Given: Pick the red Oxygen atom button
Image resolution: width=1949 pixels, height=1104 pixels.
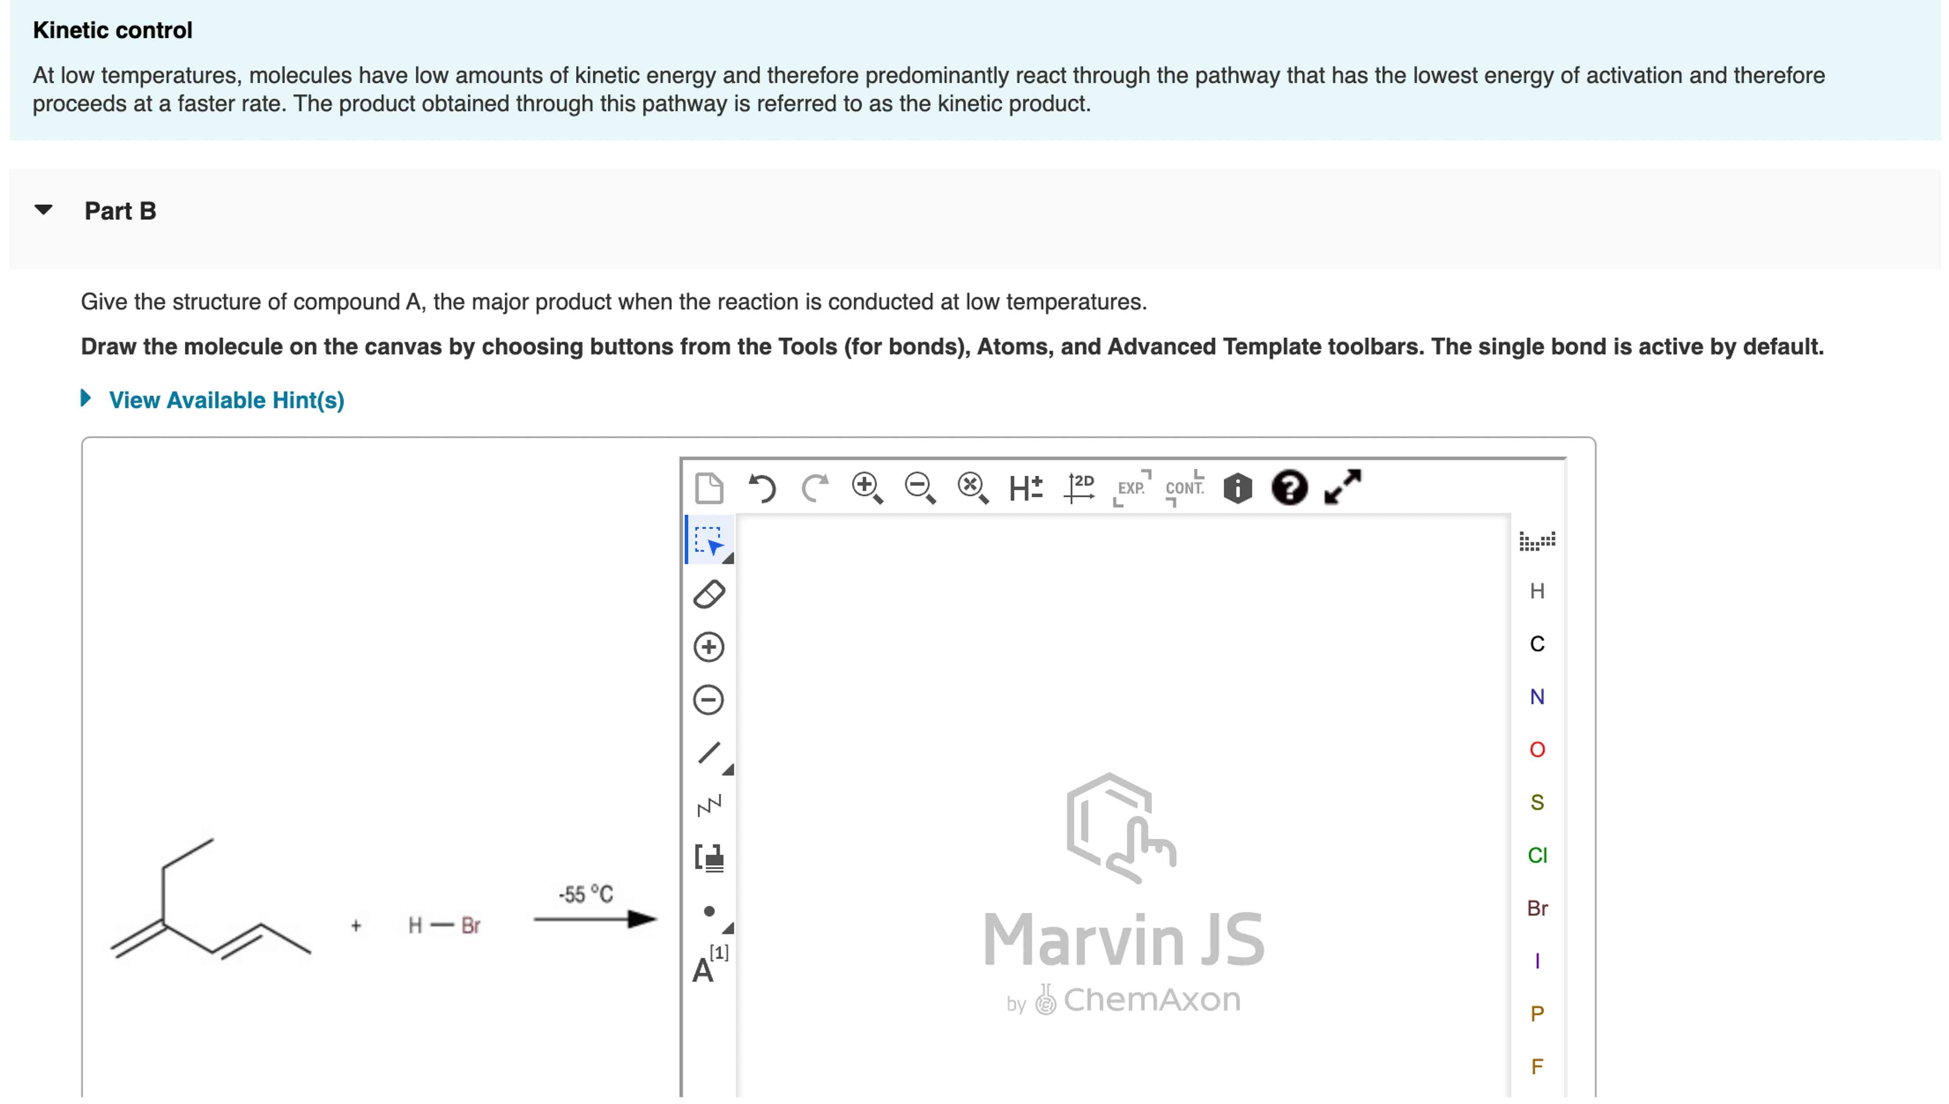Looking at the screenshot, I should [1537, 749].
